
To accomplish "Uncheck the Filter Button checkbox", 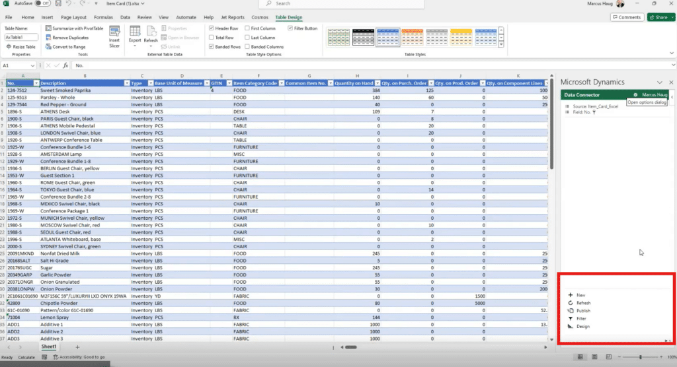I will pos(290,28).
